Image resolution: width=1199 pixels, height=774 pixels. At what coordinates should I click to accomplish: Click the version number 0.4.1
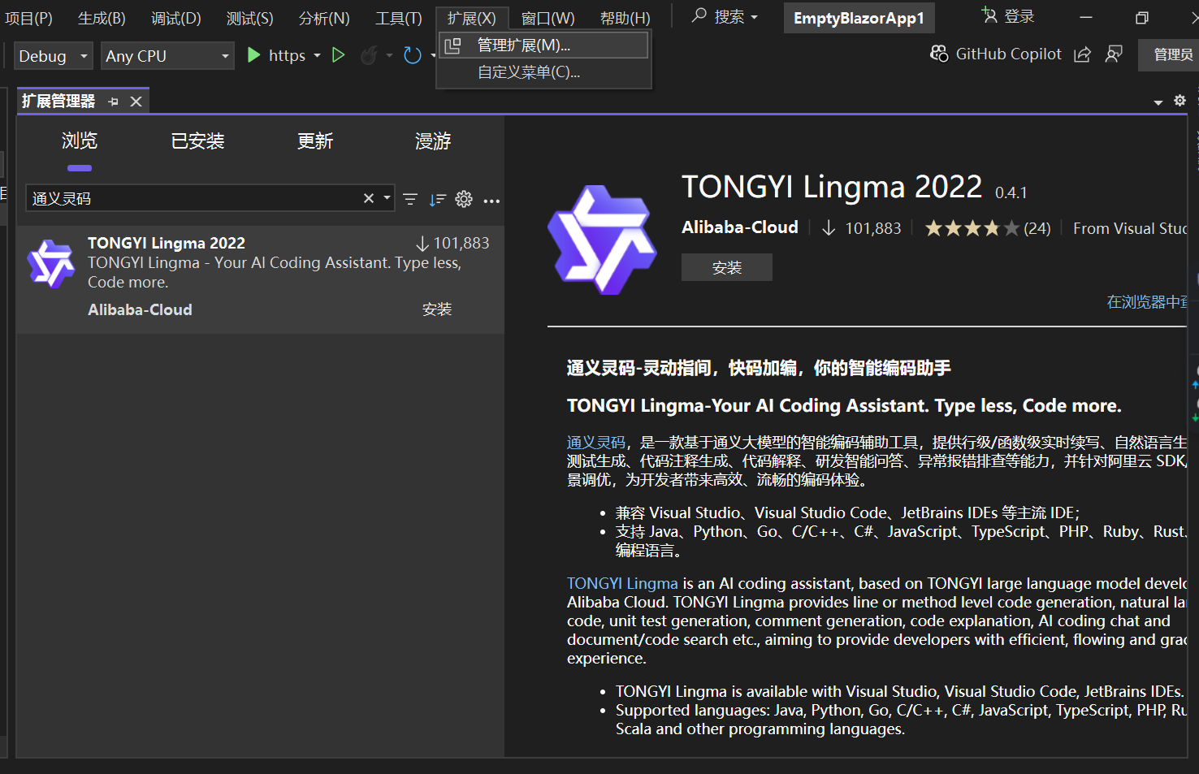[x=1011, y=192]
